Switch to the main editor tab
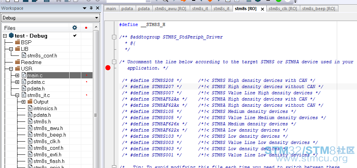This screenshot has height=168, width=357. tap(111, 9)
